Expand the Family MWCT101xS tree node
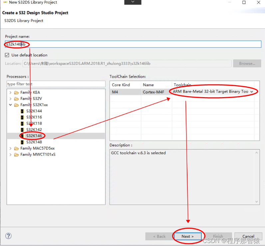This screenshot has height=247, width=265. click(10, 155)
